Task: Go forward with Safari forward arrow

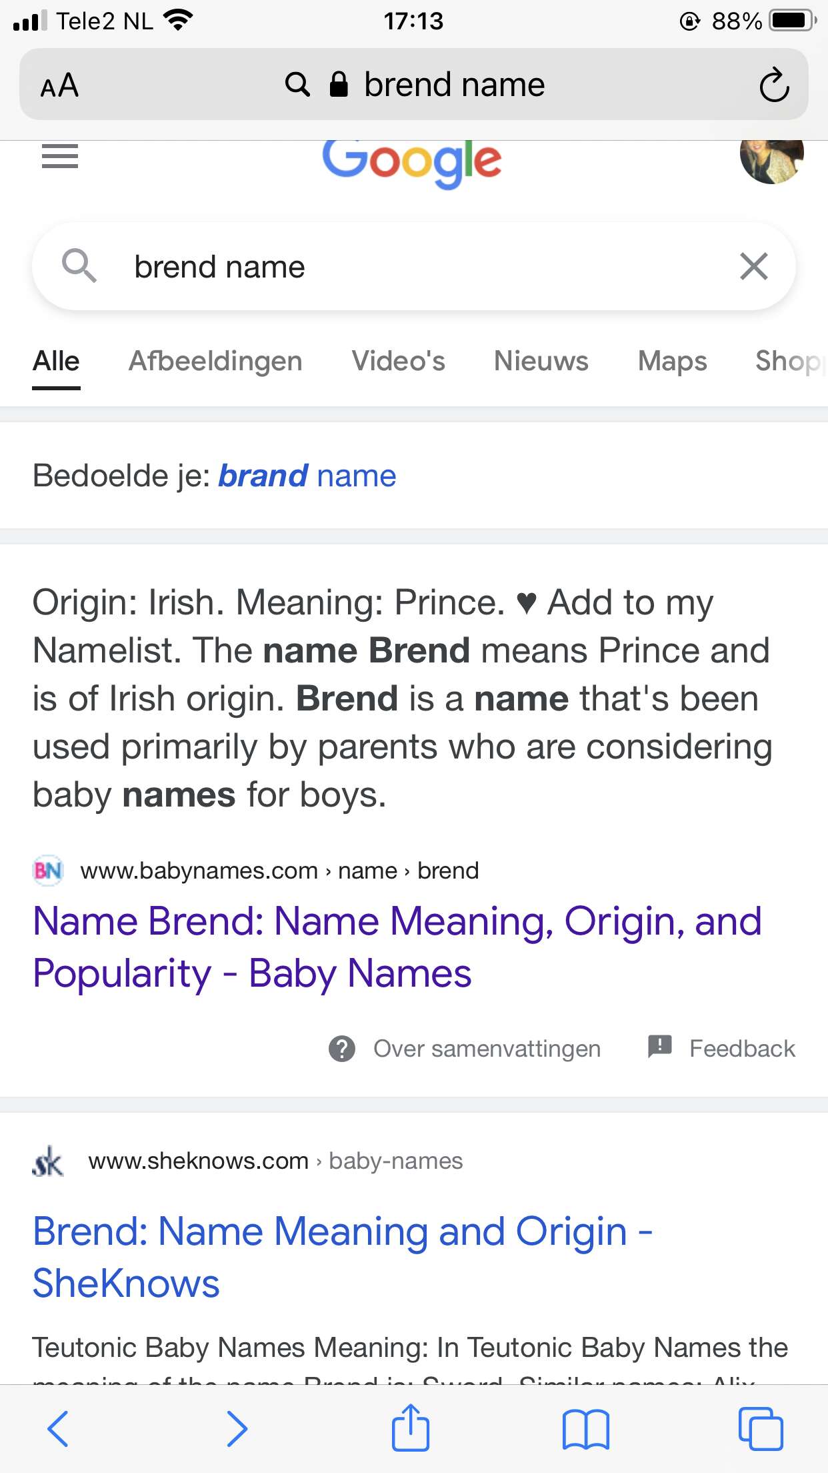Action: click(237, 1428)
